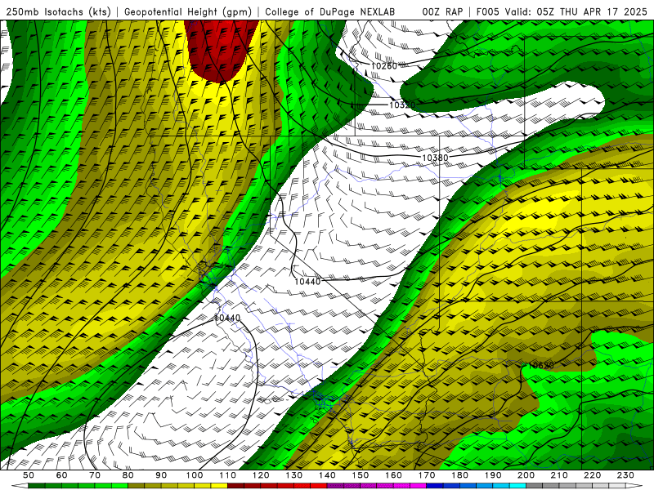The image size is (654, 490).
Task: Click the legend value 200
Action: [526, 475]
